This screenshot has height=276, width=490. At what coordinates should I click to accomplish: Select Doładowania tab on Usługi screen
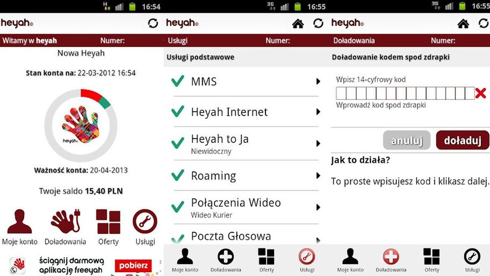click(x=226, y=260)
